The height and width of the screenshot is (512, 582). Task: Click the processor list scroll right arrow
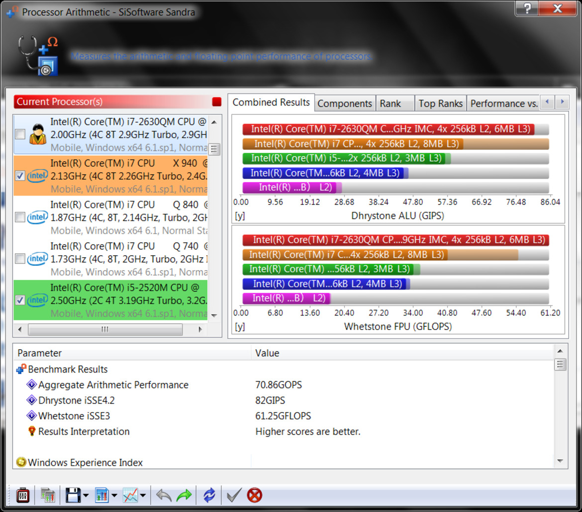200,329
